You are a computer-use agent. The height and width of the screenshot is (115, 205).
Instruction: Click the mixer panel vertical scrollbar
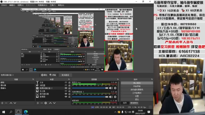[119, 91]
